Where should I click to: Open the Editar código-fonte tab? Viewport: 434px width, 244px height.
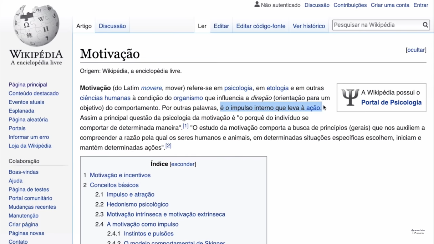[x=261, y=26]
